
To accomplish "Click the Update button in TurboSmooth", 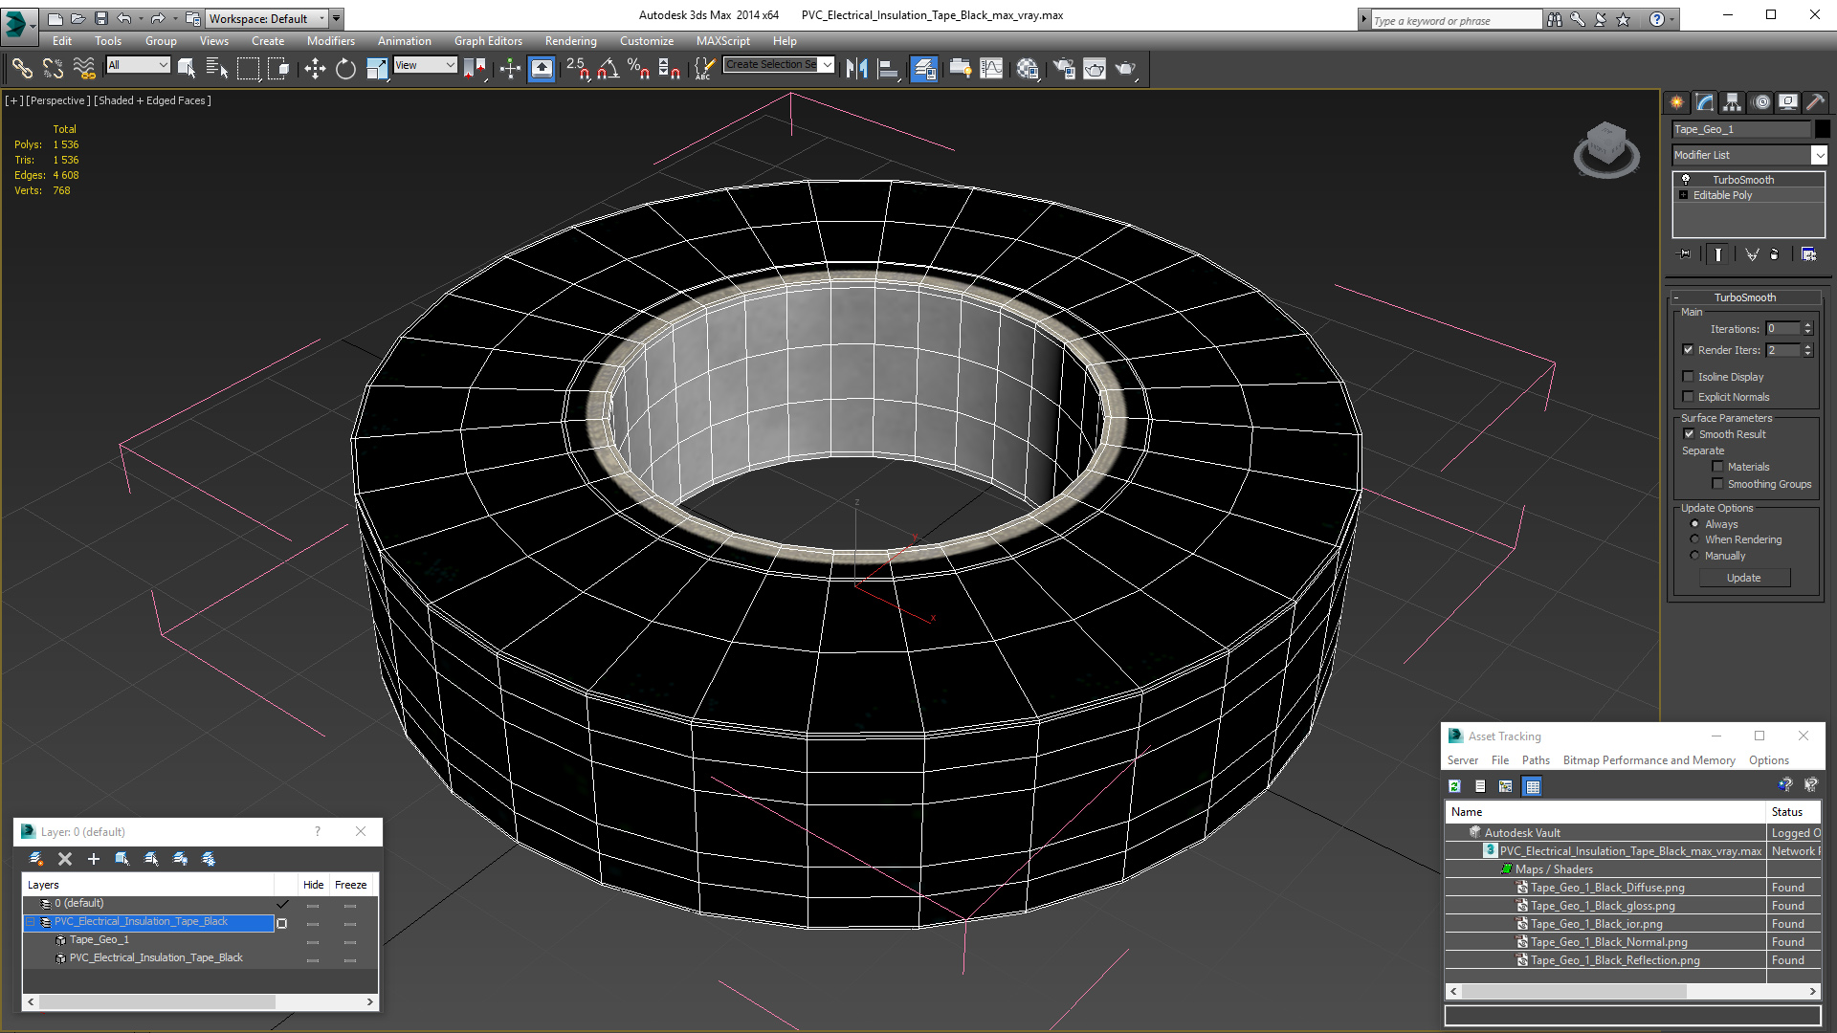I will coord(1743,578).
